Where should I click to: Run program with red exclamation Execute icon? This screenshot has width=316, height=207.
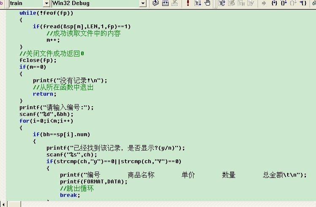[x=188, y=3]
